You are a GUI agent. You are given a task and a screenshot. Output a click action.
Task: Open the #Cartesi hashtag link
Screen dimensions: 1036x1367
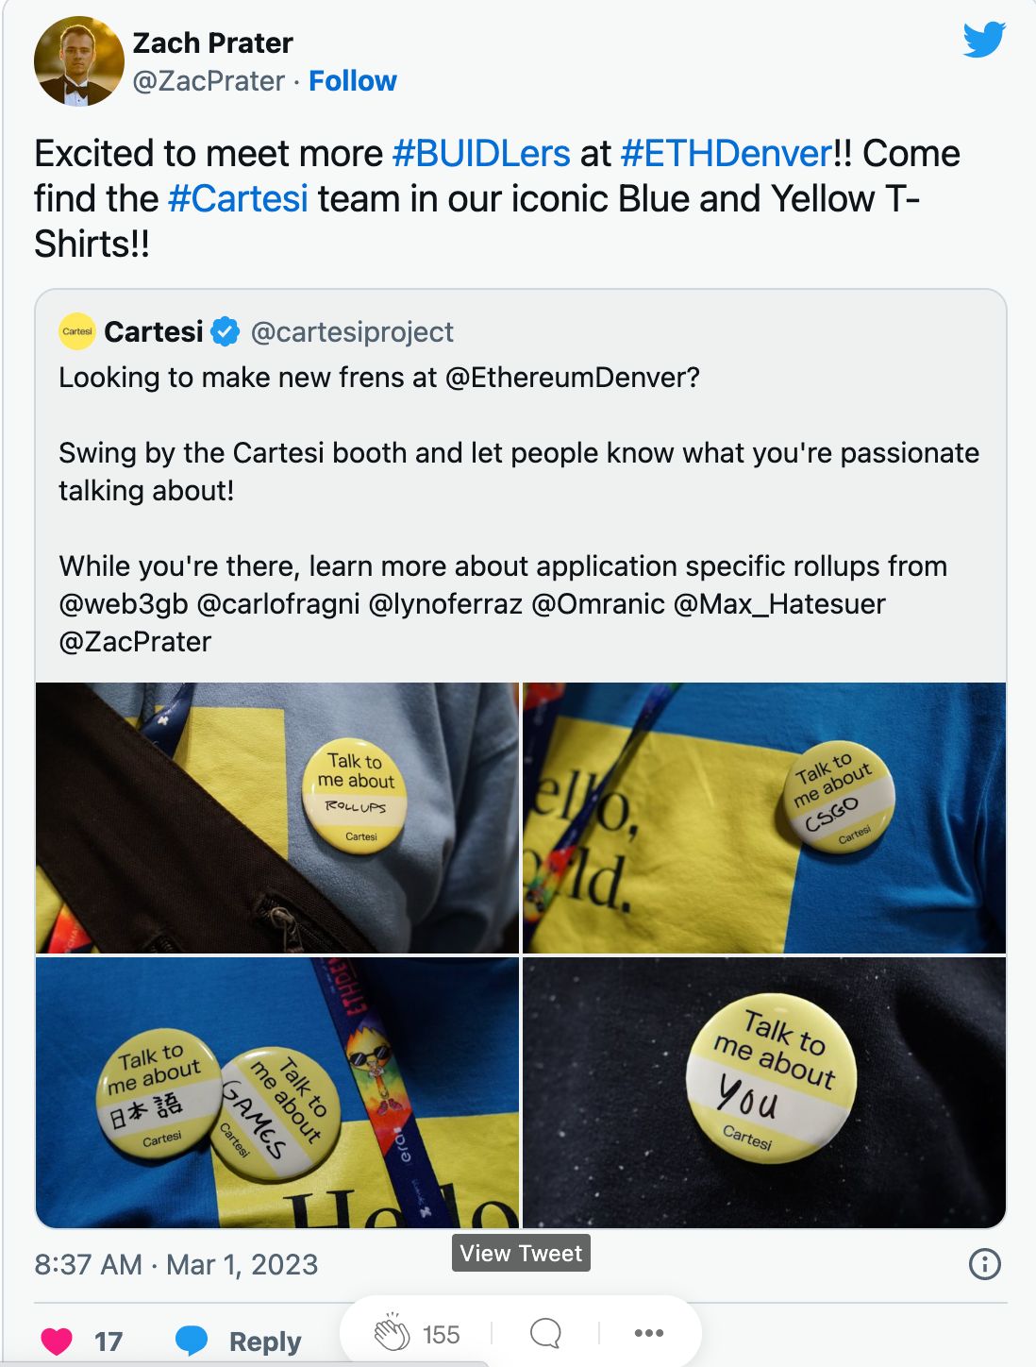click(x=238, y=198)
